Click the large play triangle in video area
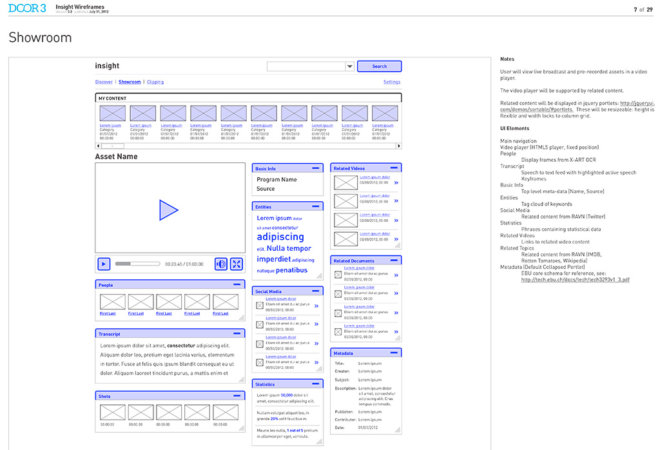The image size is (660, 450). tap(168, 210)
